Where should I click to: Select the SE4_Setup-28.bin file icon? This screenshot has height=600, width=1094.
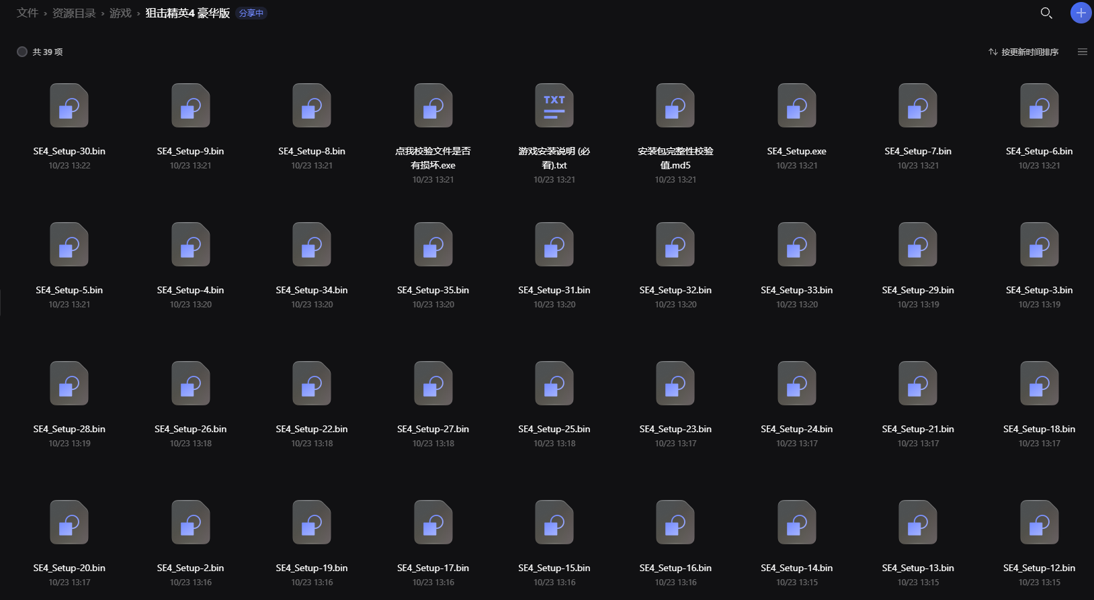click(x=69, y=383)
